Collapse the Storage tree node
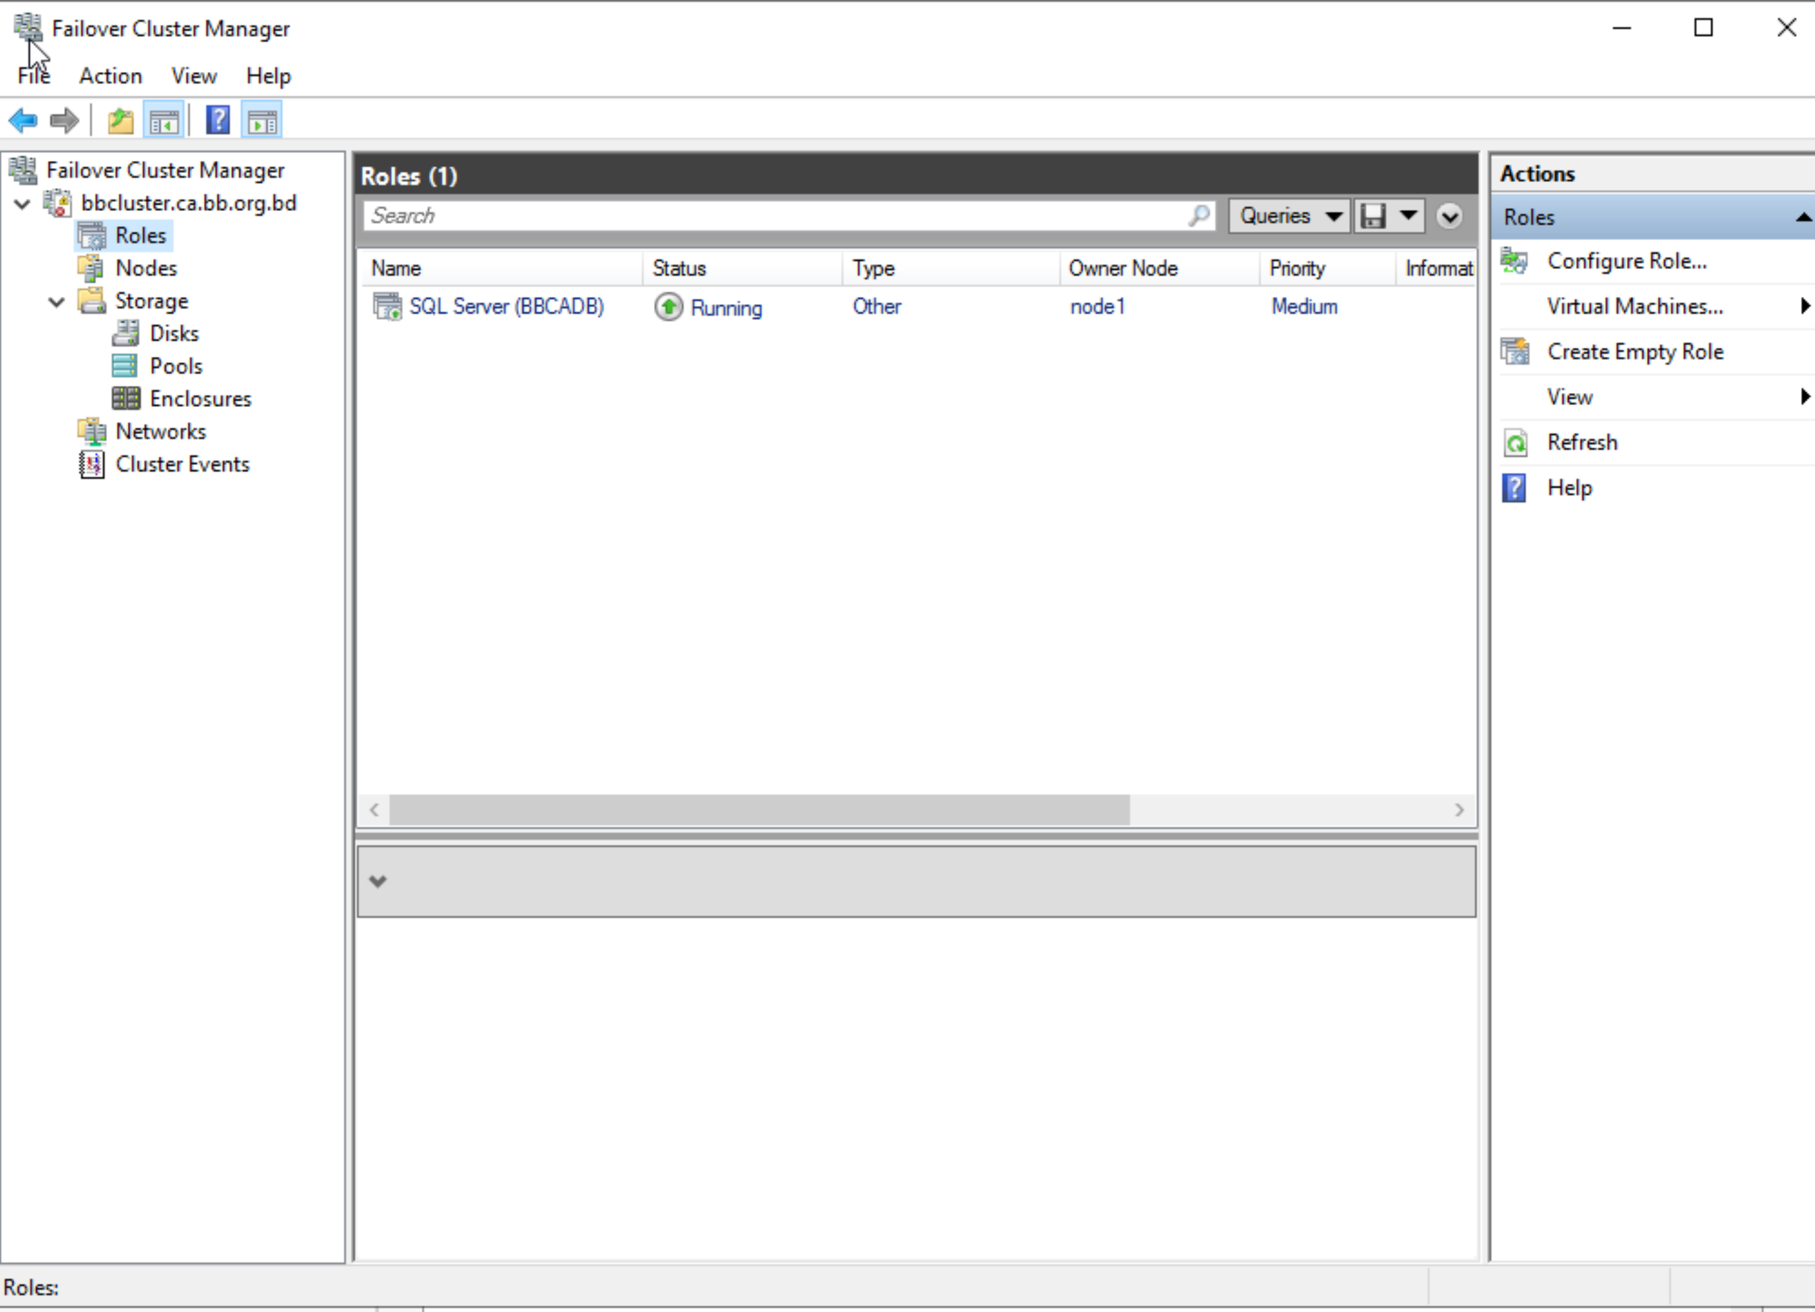 (56, 302)
